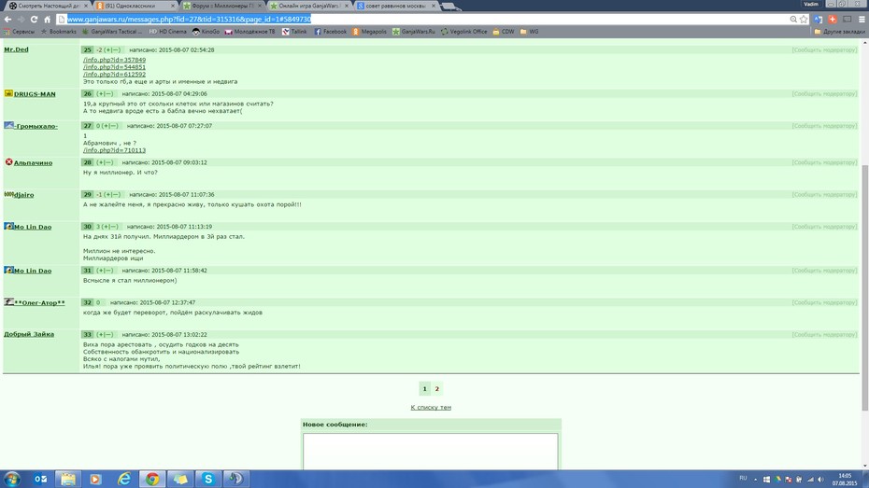
Task: Click the address bar URL field
Action: [x=424, y=20]
